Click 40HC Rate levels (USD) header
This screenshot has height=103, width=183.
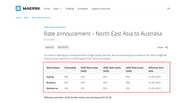tap(134, 69)
